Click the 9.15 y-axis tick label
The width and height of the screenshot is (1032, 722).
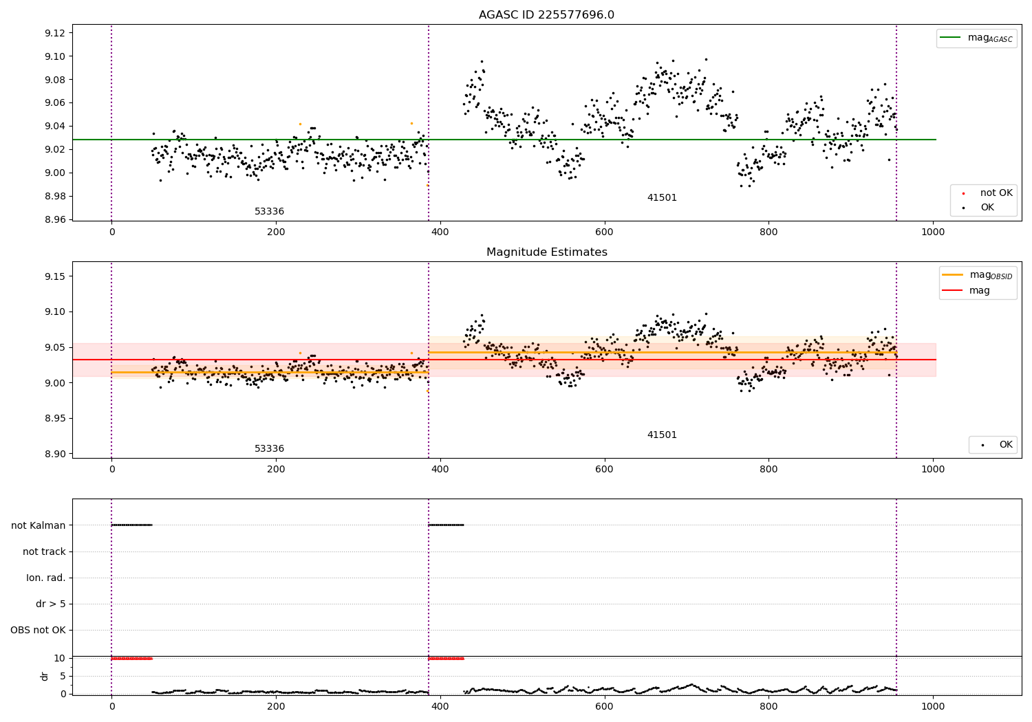click(x=54, y=276)
